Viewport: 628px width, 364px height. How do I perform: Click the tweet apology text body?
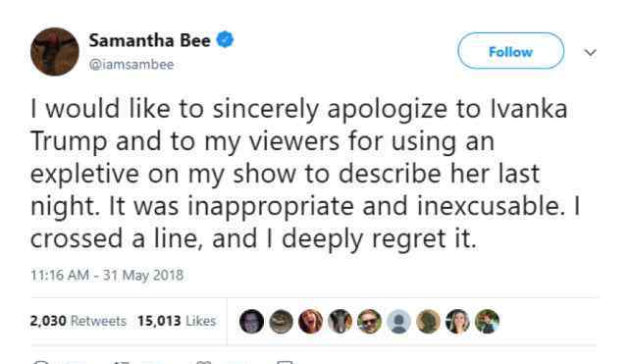point(305,174)
